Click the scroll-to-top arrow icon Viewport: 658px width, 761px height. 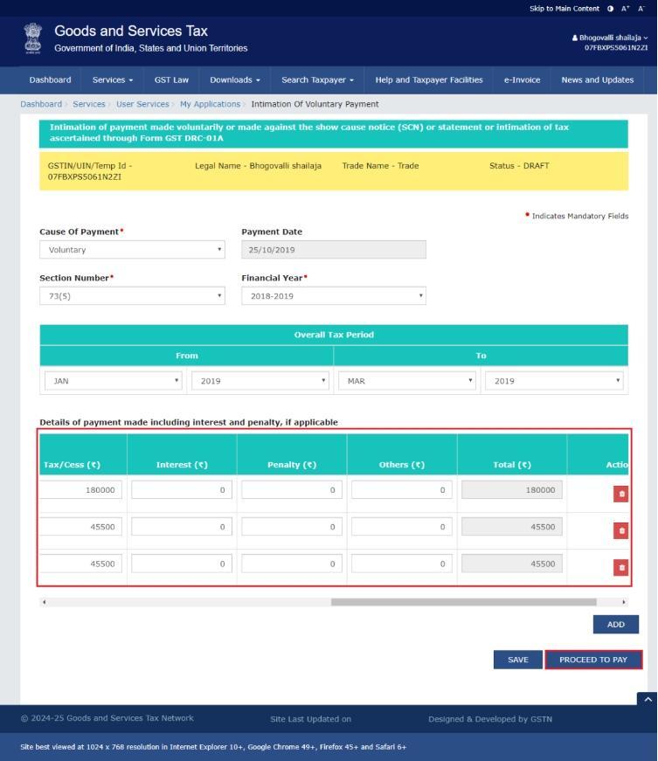(648, 699)
